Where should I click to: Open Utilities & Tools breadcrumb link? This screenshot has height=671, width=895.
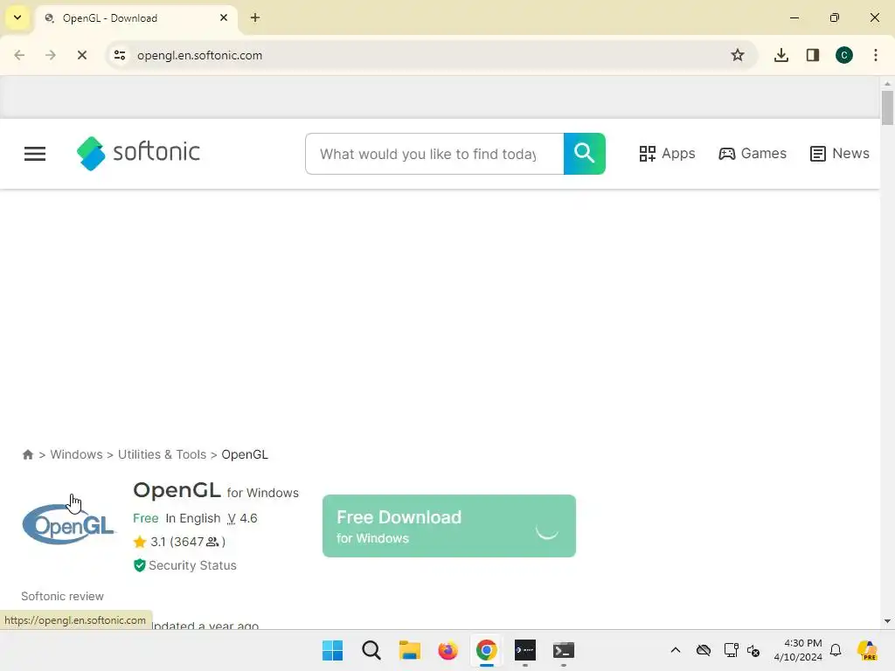(x=162, y=454)
